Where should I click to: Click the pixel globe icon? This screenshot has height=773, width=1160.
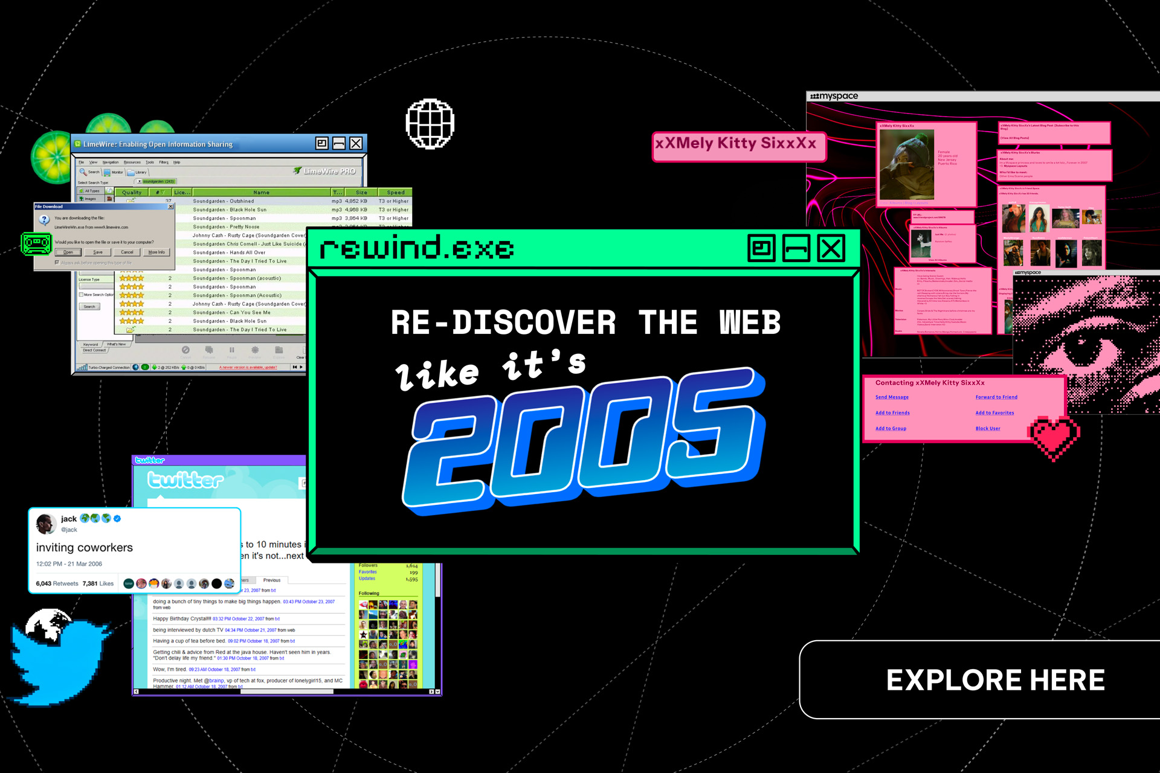point(430,123)
